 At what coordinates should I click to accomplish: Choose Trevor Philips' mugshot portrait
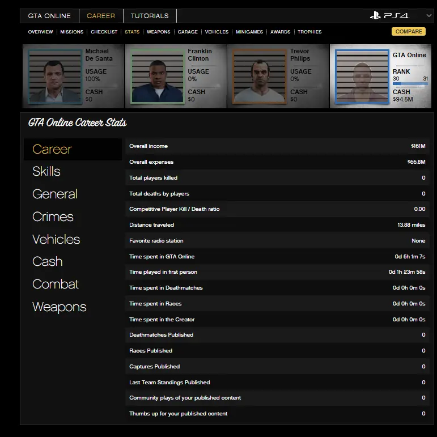point(259,76)
